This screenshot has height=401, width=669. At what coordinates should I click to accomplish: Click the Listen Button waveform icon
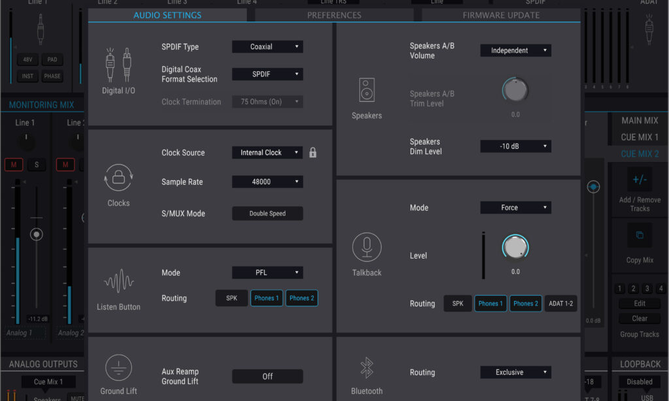119,281
